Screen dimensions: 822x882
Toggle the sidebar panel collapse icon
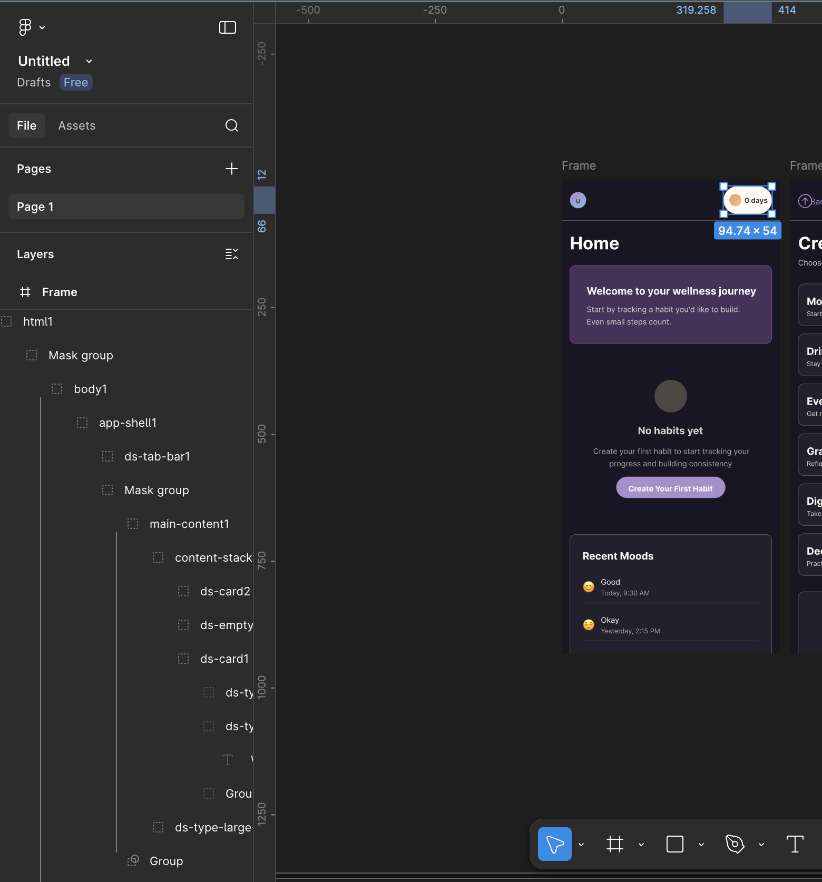228,27
